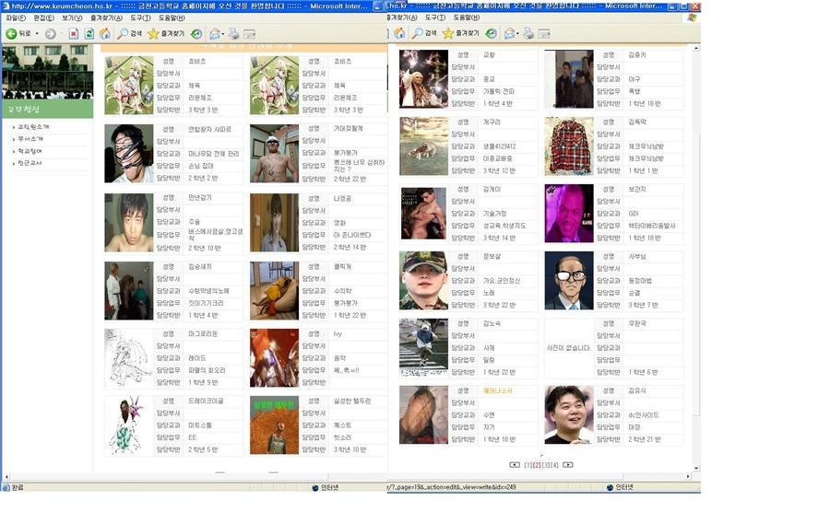
Task: Go to page [3] in the pagination
Action: [546, 465]
